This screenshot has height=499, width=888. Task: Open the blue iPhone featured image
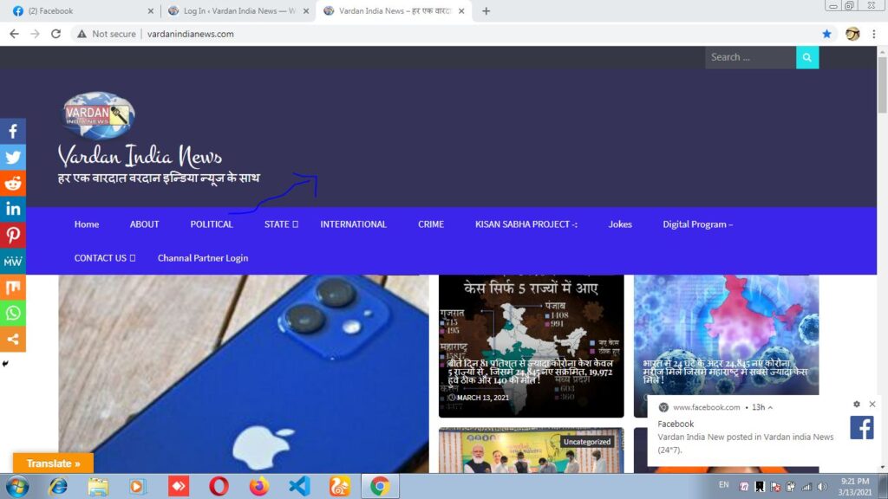(244, 374)
